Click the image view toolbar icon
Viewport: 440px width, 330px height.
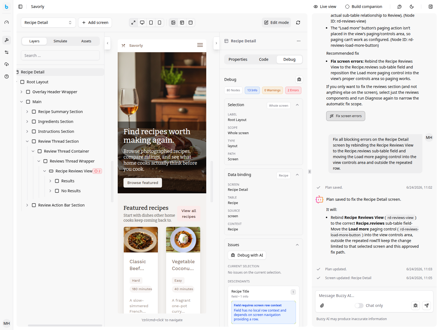click(x=173, y=23)
